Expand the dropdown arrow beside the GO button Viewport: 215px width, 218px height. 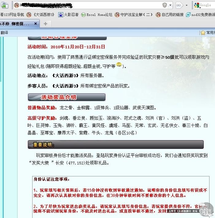(x=186, y=6)
